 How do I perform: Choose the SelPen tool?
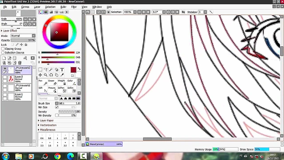pos(62,89)
